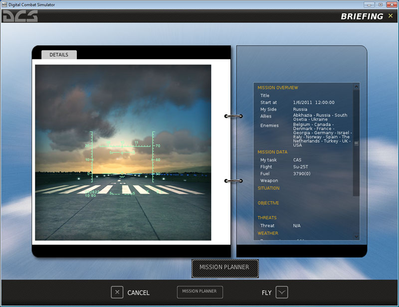The width and height of the screenshot is (399, 307).
Task: Click the mission panel scrollbar thumb
Action: (356, 143)
